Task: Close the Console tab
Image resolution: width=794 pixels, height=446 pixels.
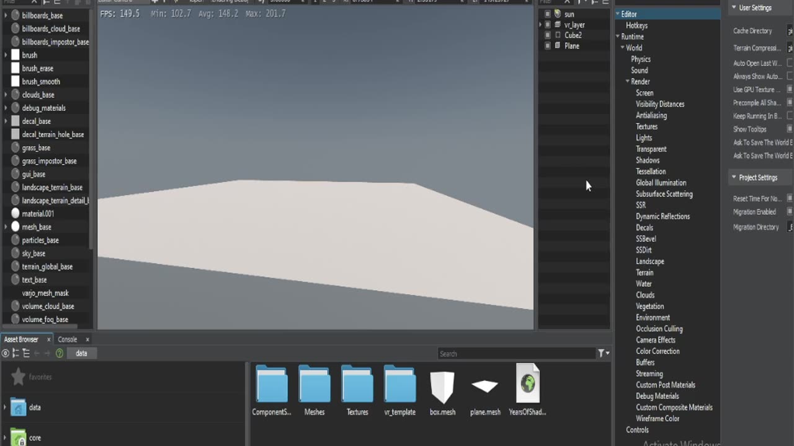Action: [87, 339]
